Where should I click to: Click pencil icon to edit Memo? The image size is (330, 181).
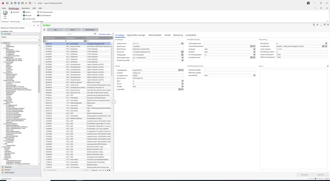click(x=328, y=66)
